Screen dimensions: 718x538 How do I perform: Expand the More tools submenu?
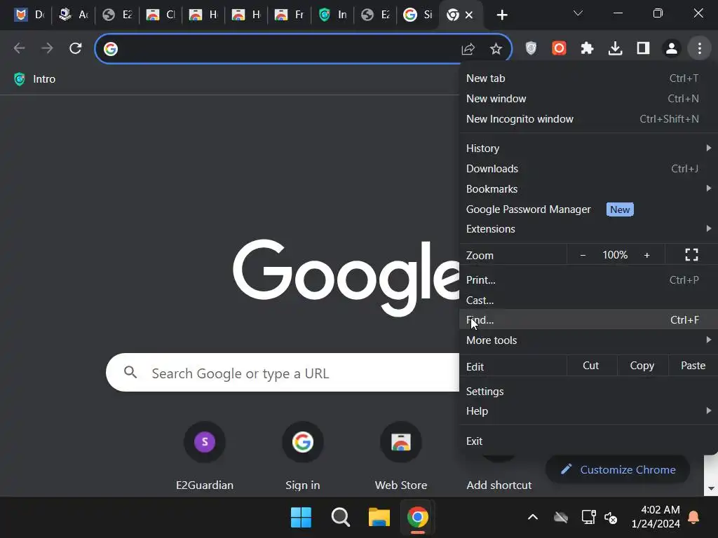coord(588,340)
